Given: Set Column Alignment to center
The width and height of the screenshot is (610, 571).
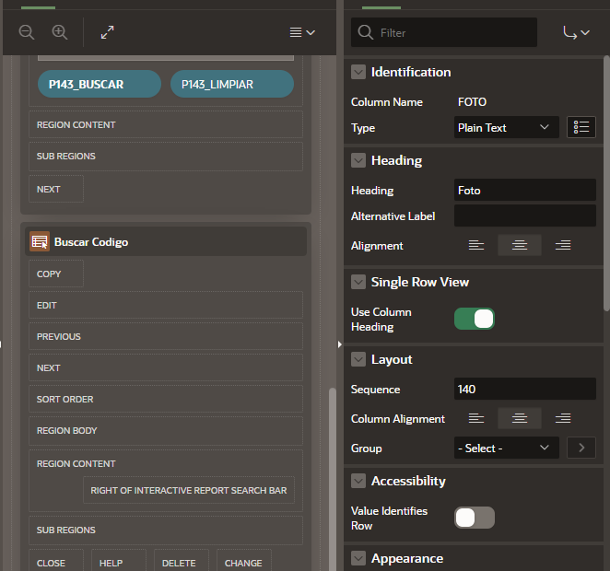Looking at the screenshot, I should 520,418.
